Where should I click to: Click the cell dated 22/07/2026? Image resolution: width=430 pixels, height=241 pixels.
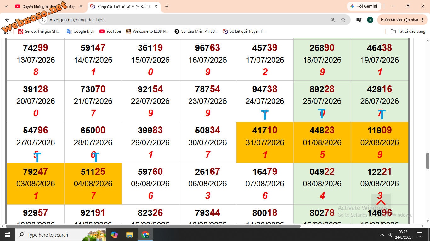click(150, 101)
